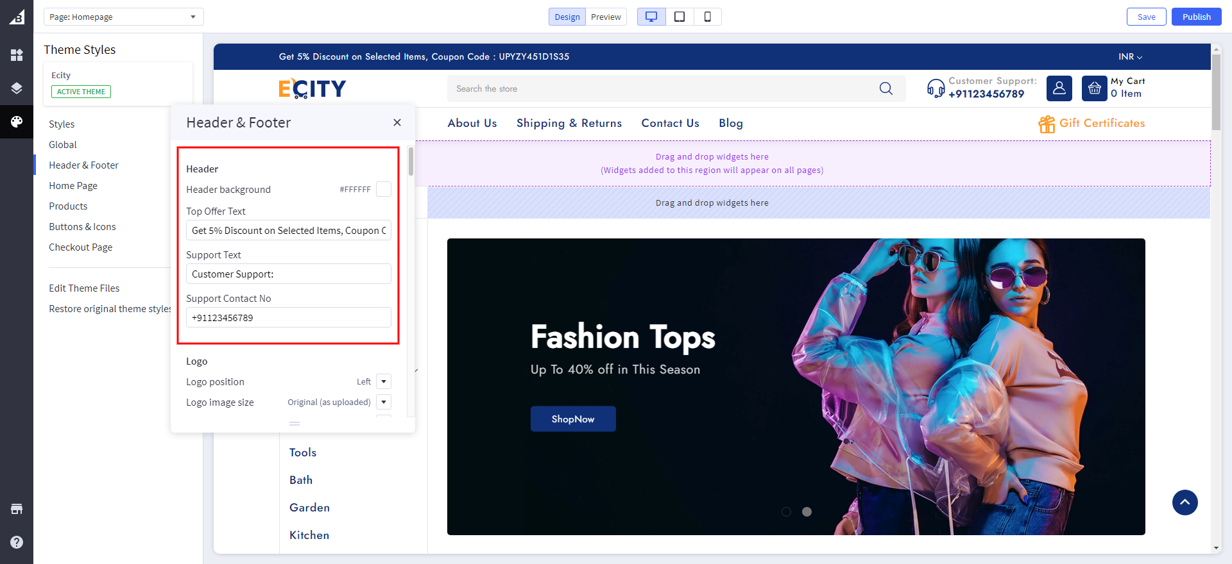The height and width of the screenshot is (564, 1232).
Task: Open Global theme styles section
Action: click(x=63, y=145)
